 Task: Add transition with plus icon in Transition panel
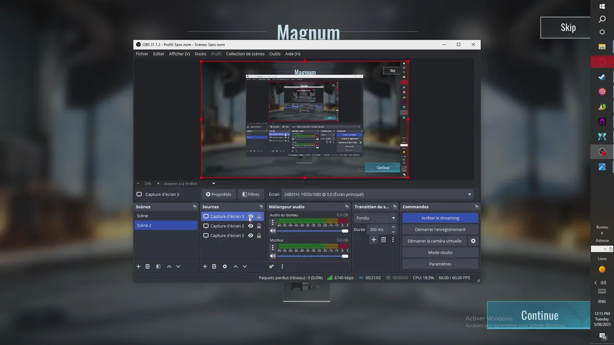pyautogui.click(x=374, y=240)
